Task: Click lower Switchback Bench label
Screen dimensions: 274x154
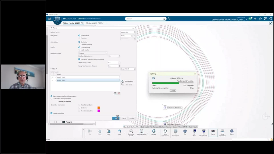Action: point(172,124)
